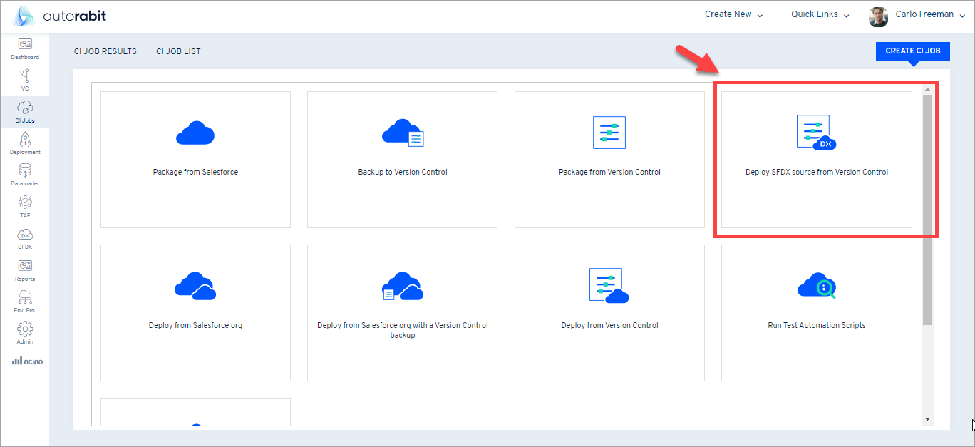The image size is (975, 447).
Task: Click the CI Jobs sidebar icon
Action: coord(25,111)
